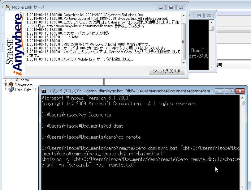Click the QAnywhere 11 plugin icon

[11, 85]
